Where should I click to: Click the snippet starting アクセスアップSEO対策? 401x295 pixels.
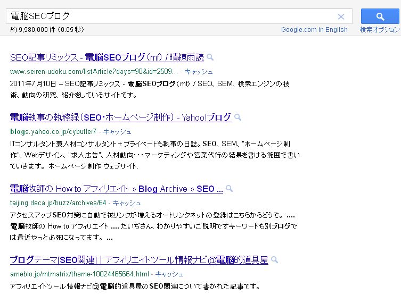[x=153, y=226]
